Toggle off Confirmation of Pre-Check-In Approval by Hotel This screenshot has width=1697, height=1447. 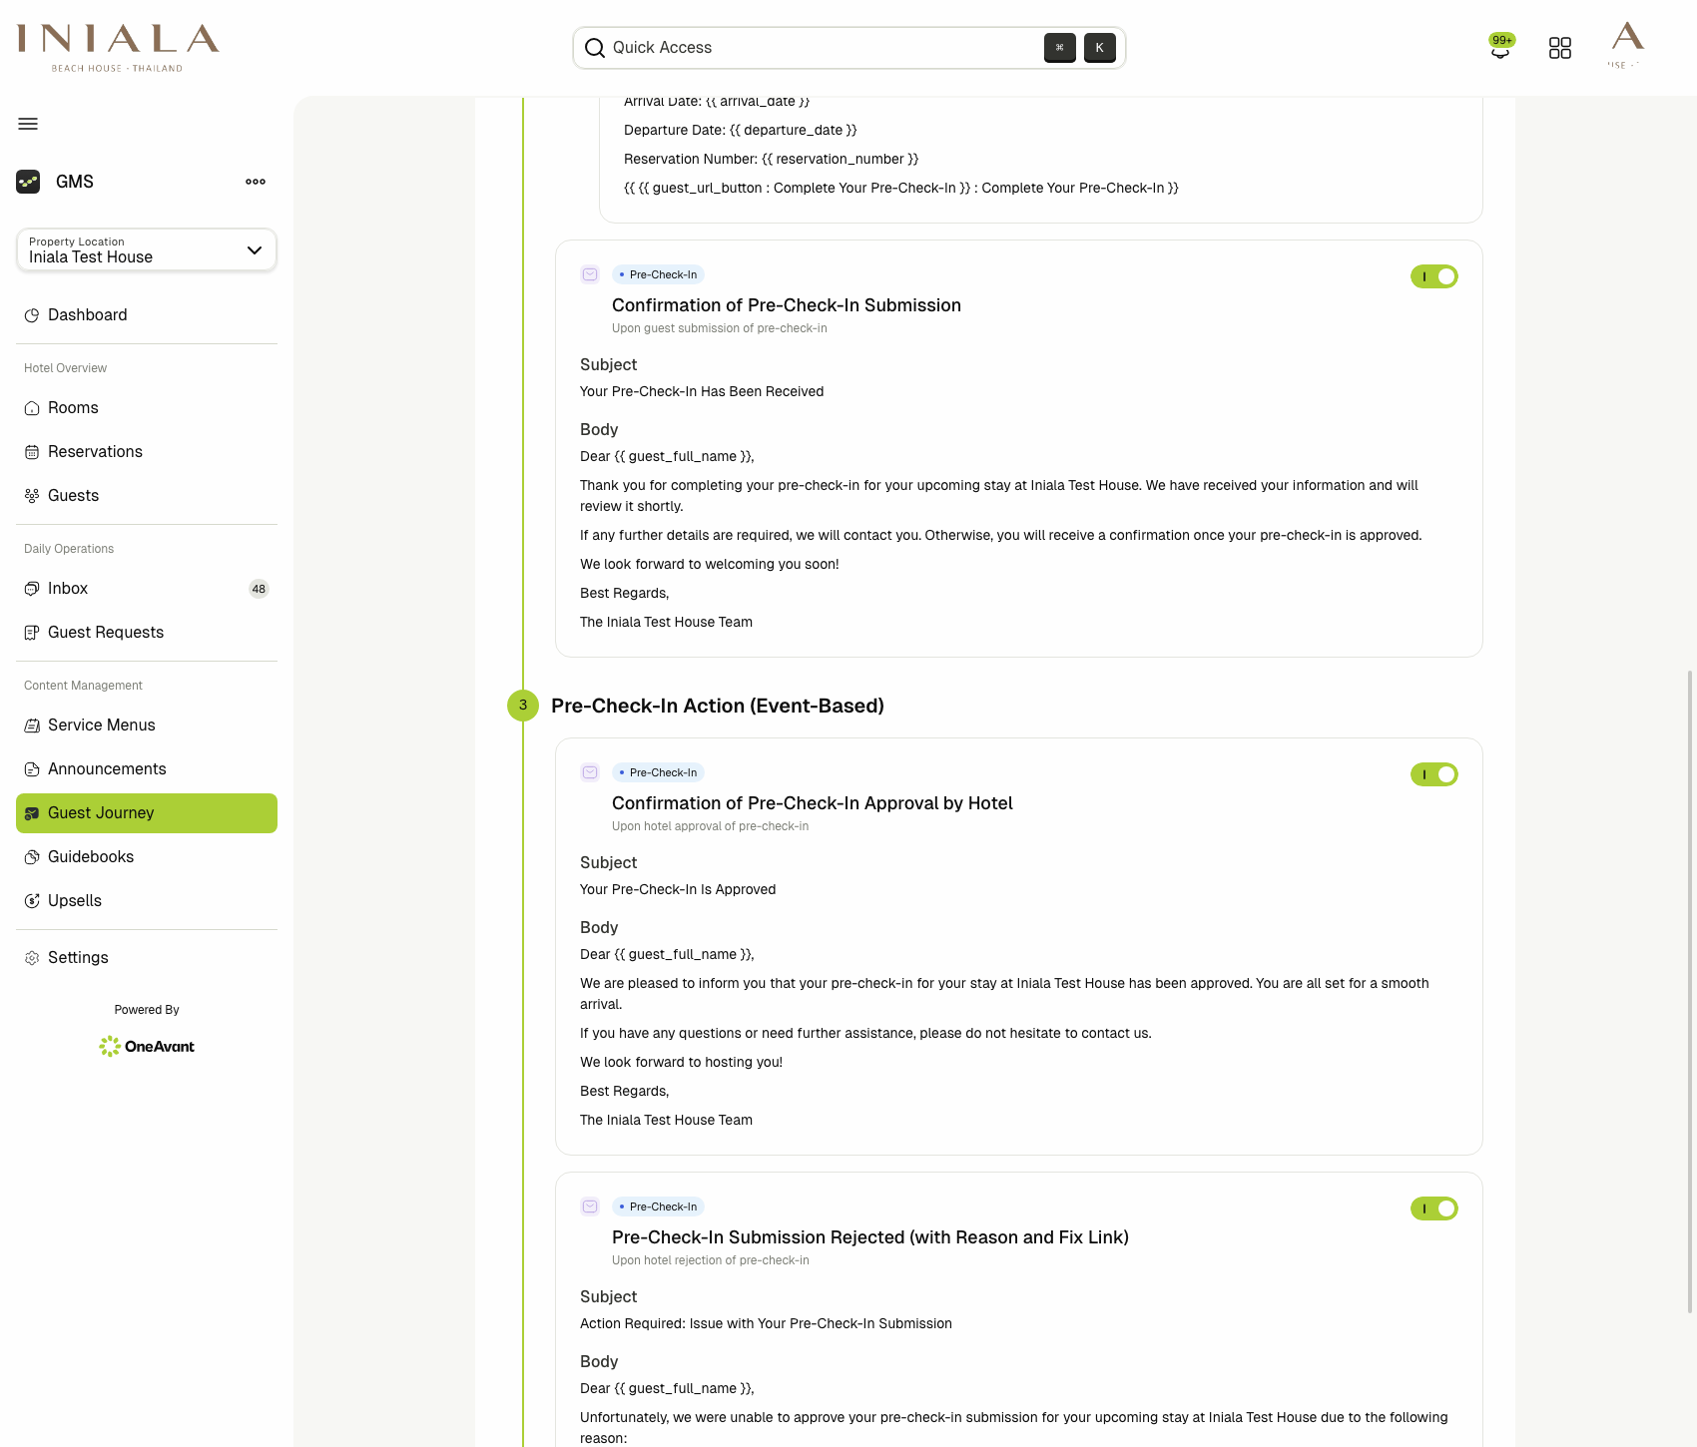1434,773
